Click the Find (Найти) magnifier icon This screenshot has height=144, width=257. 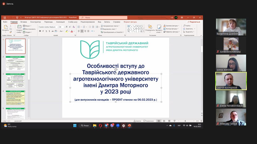(x=184, y=26)
